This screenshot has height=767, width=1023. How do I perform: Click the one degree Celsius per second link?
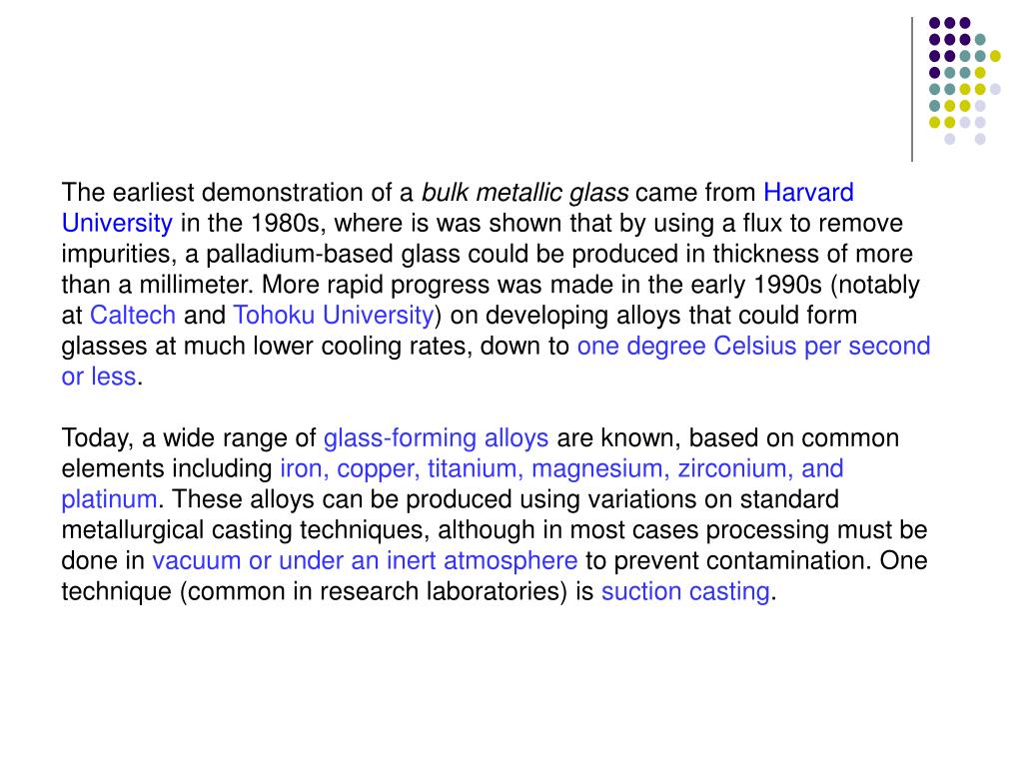(753, 346)
